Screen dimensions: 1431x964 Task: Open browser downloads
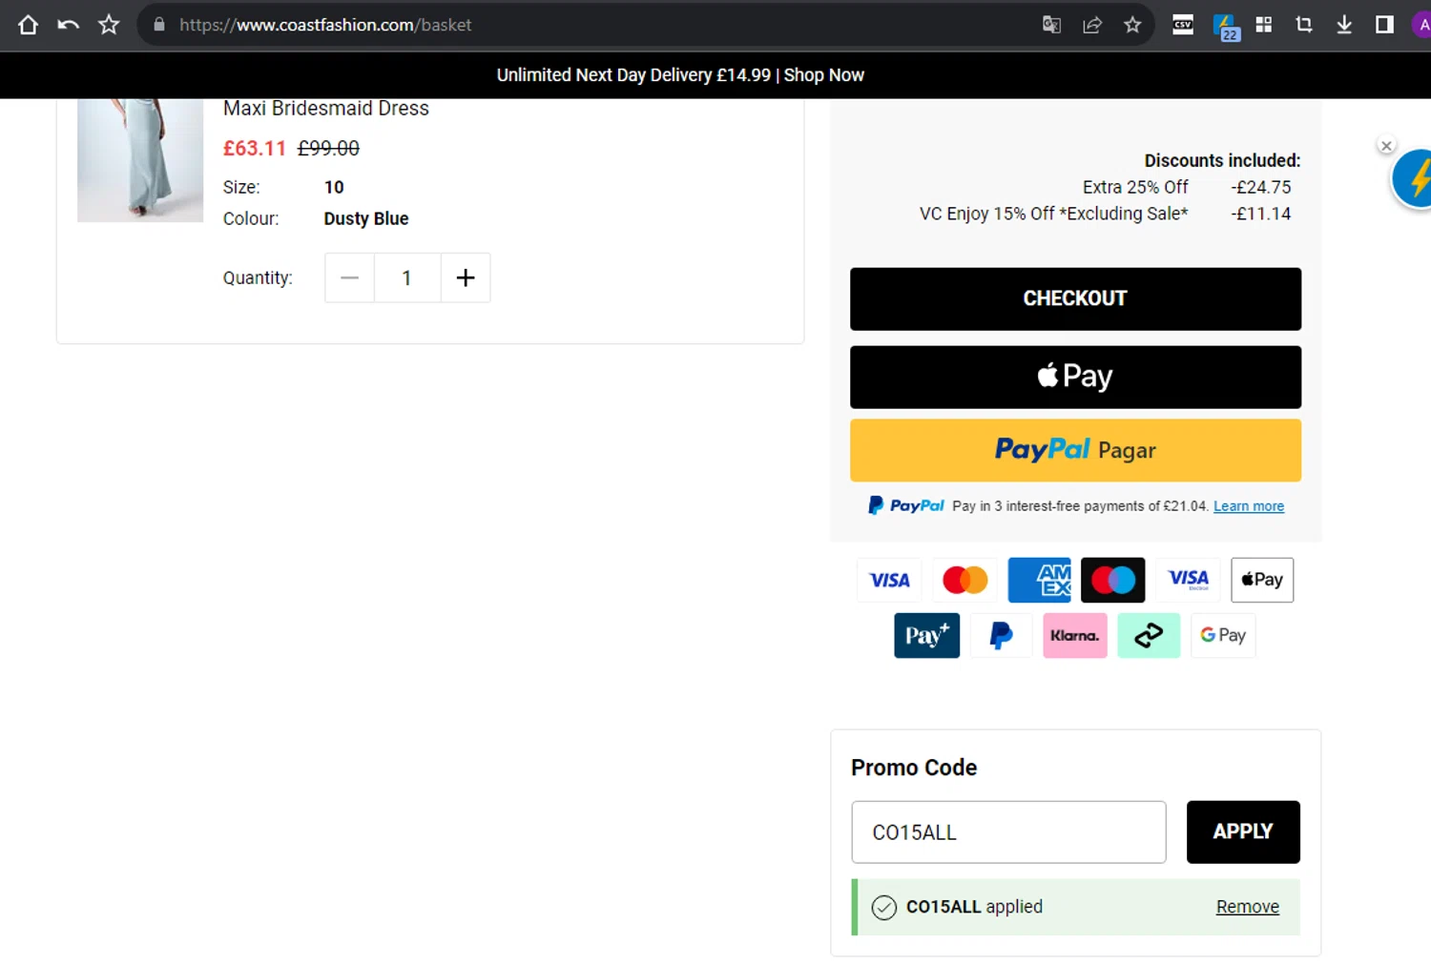(x=1344, y=25)
